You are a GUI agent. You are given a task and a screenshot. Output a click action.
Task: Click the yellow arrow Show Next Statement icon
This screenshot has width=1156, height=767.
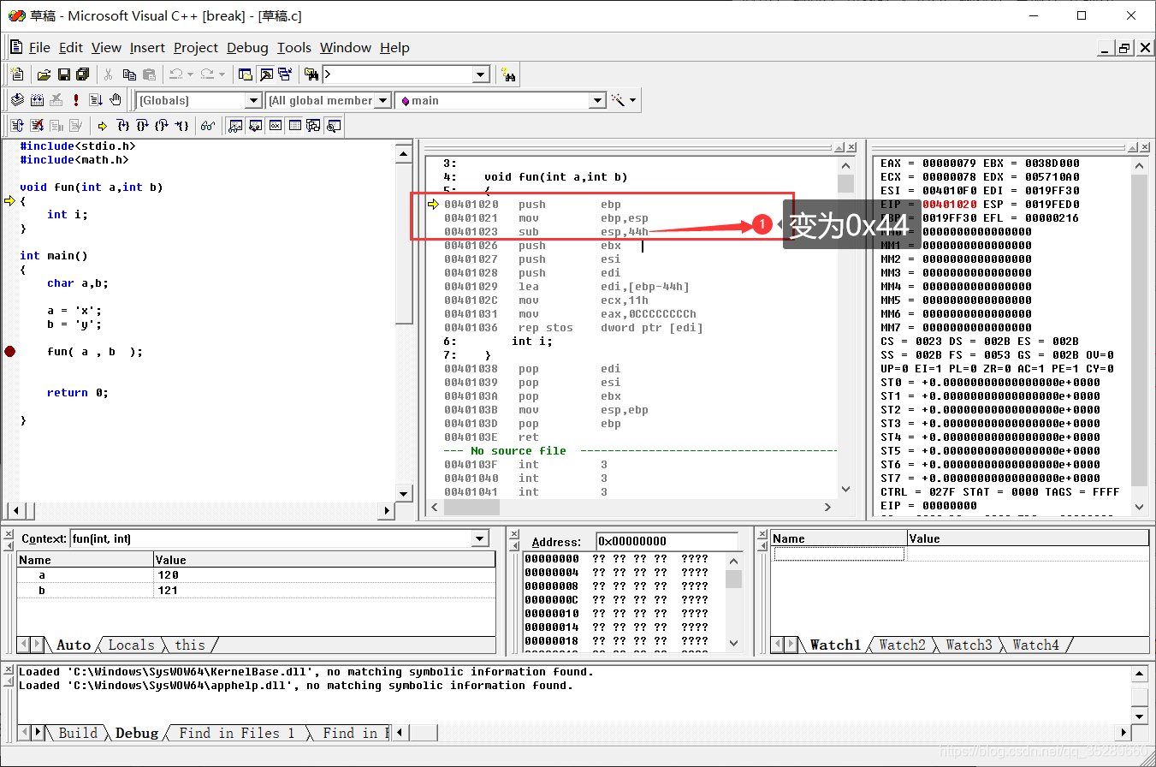point(102,126)
